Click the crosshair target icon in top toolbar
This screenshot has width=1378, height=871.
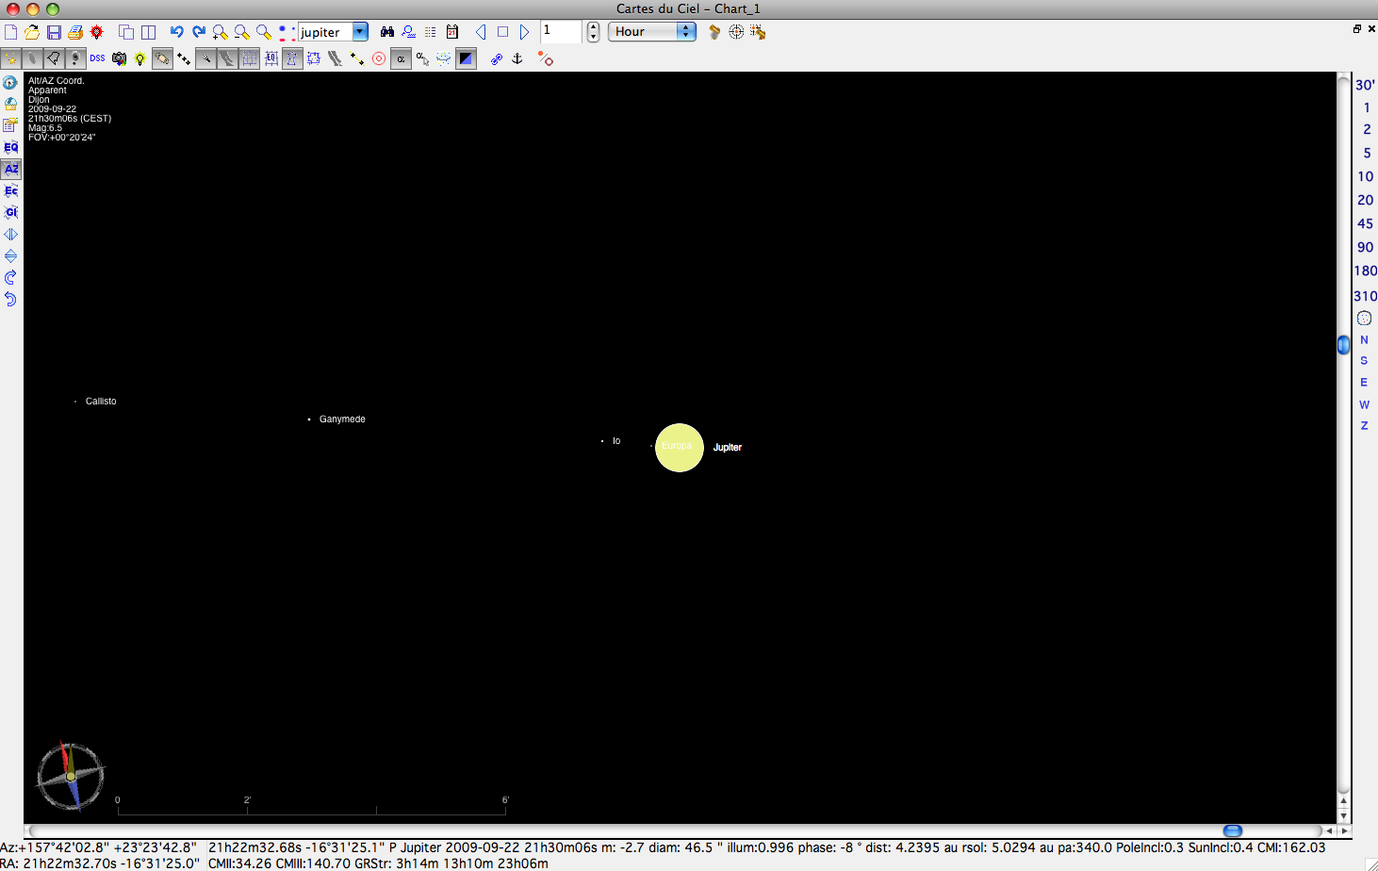point(736,32)
